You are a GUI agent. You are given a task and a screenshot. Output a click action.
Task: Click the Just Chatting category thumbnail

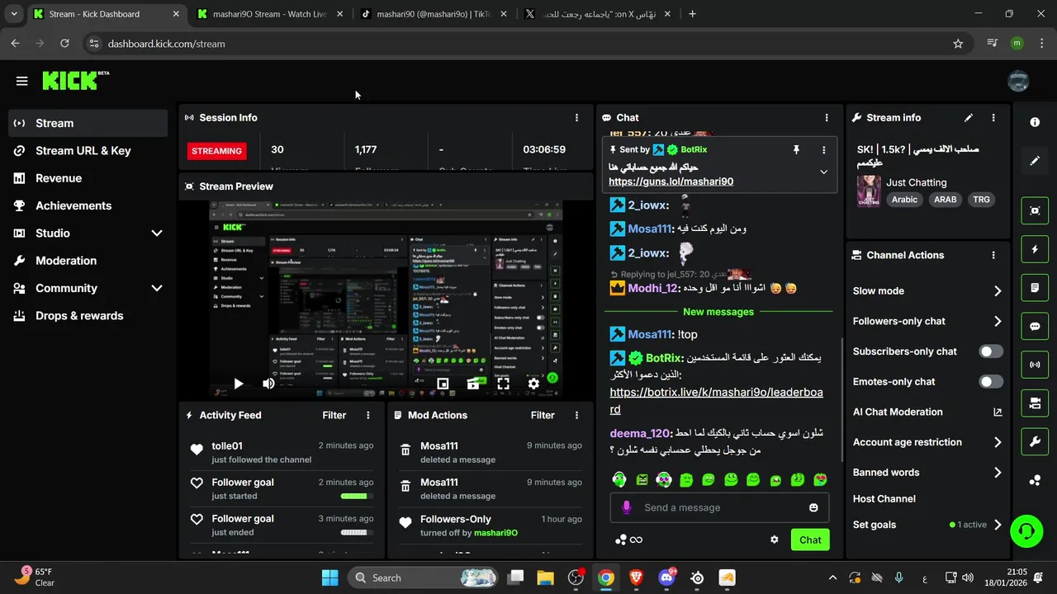click(x=868, y=191)
